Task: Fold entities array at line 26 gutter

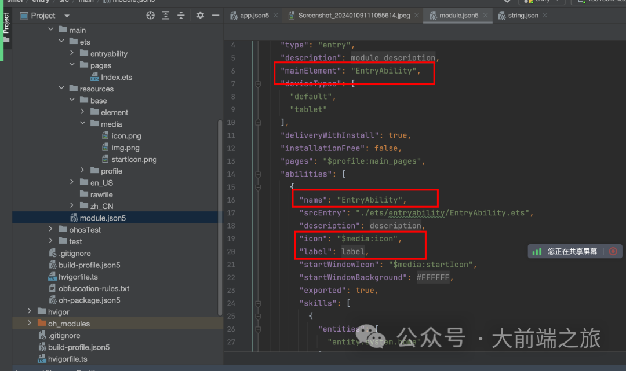Action: 258,329
